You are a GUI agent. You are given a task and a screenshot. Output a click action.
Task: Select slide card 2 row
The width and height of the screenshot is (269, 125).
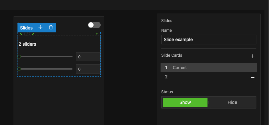[x=209, y=77]
